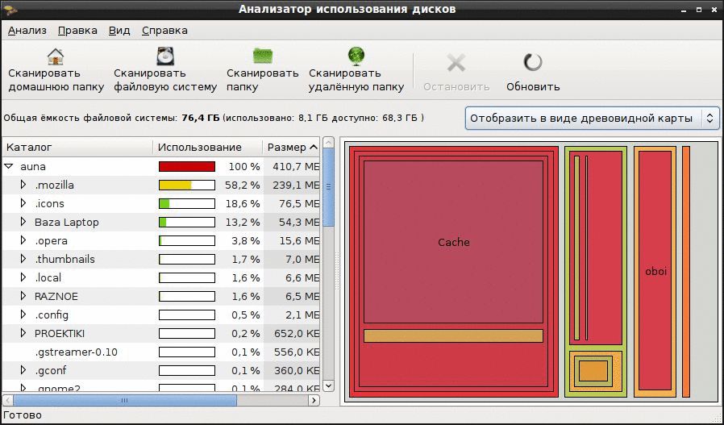Expand the Baza Laptop folder

point(23,222)
